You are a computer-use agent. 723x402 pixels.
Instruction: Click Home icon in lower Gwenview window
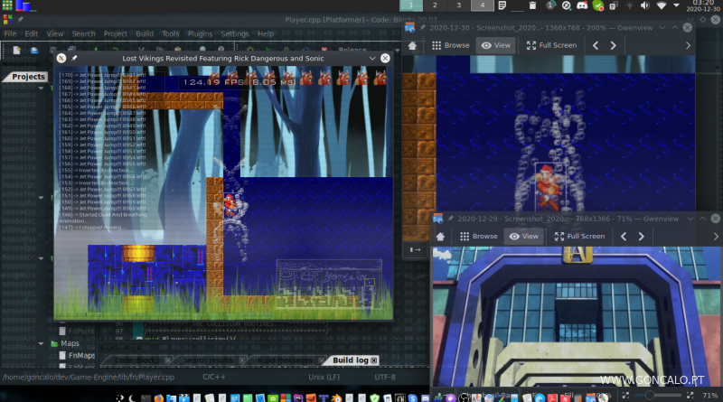[x=440, y=236]
